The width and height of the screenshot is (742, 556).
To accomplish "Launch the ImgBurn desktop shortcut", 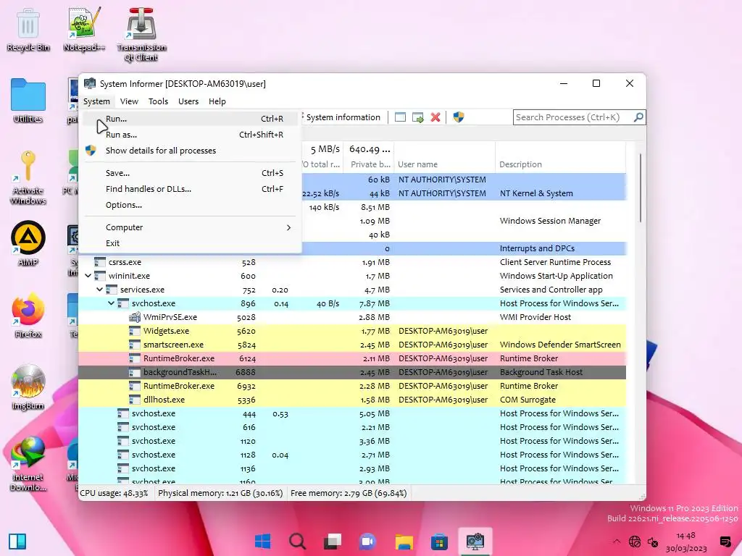I will (x=28, y=387).
